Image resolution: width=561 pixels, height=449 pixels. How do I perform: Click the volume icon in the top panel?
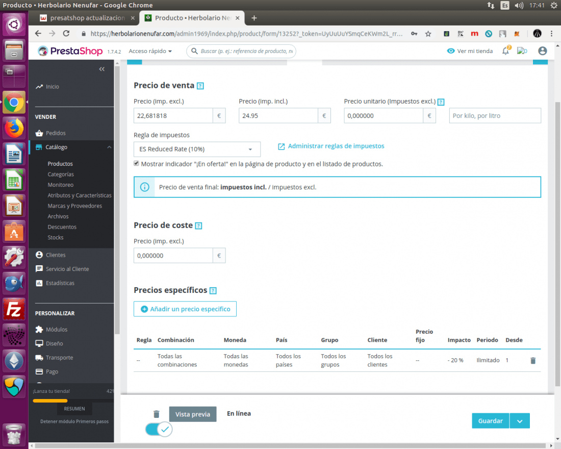coord(519,6)
